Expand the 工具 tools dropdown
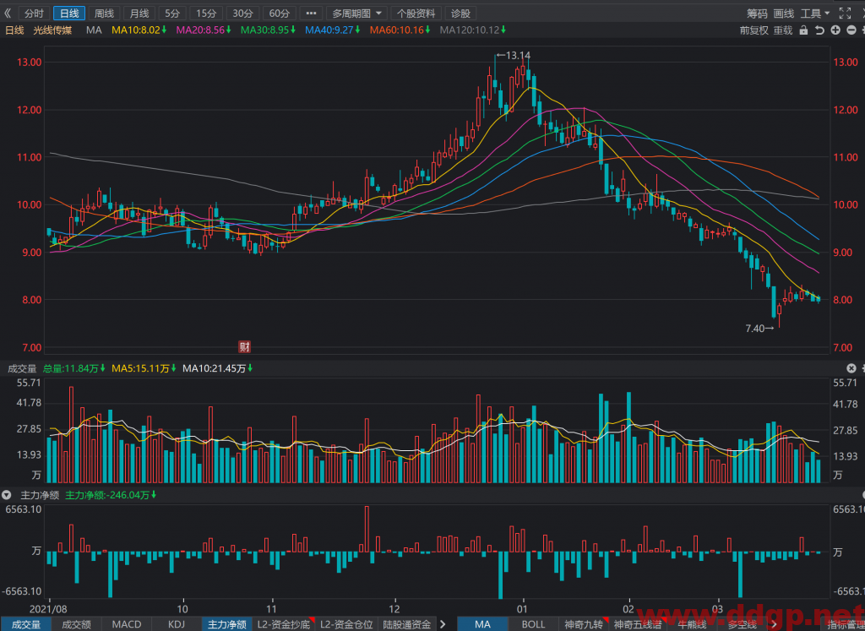 (x=815, y=14)
